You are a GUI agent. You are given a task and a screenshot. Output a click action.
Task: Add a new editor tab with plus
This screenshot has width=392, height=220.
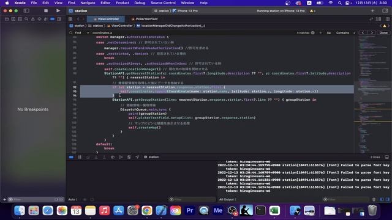[x=372, y=11]
